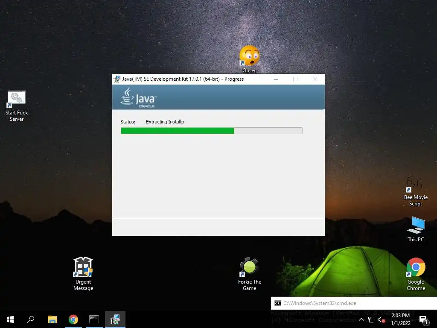Click the Java Oracle logo in the banner

click(x=139, y=97)
